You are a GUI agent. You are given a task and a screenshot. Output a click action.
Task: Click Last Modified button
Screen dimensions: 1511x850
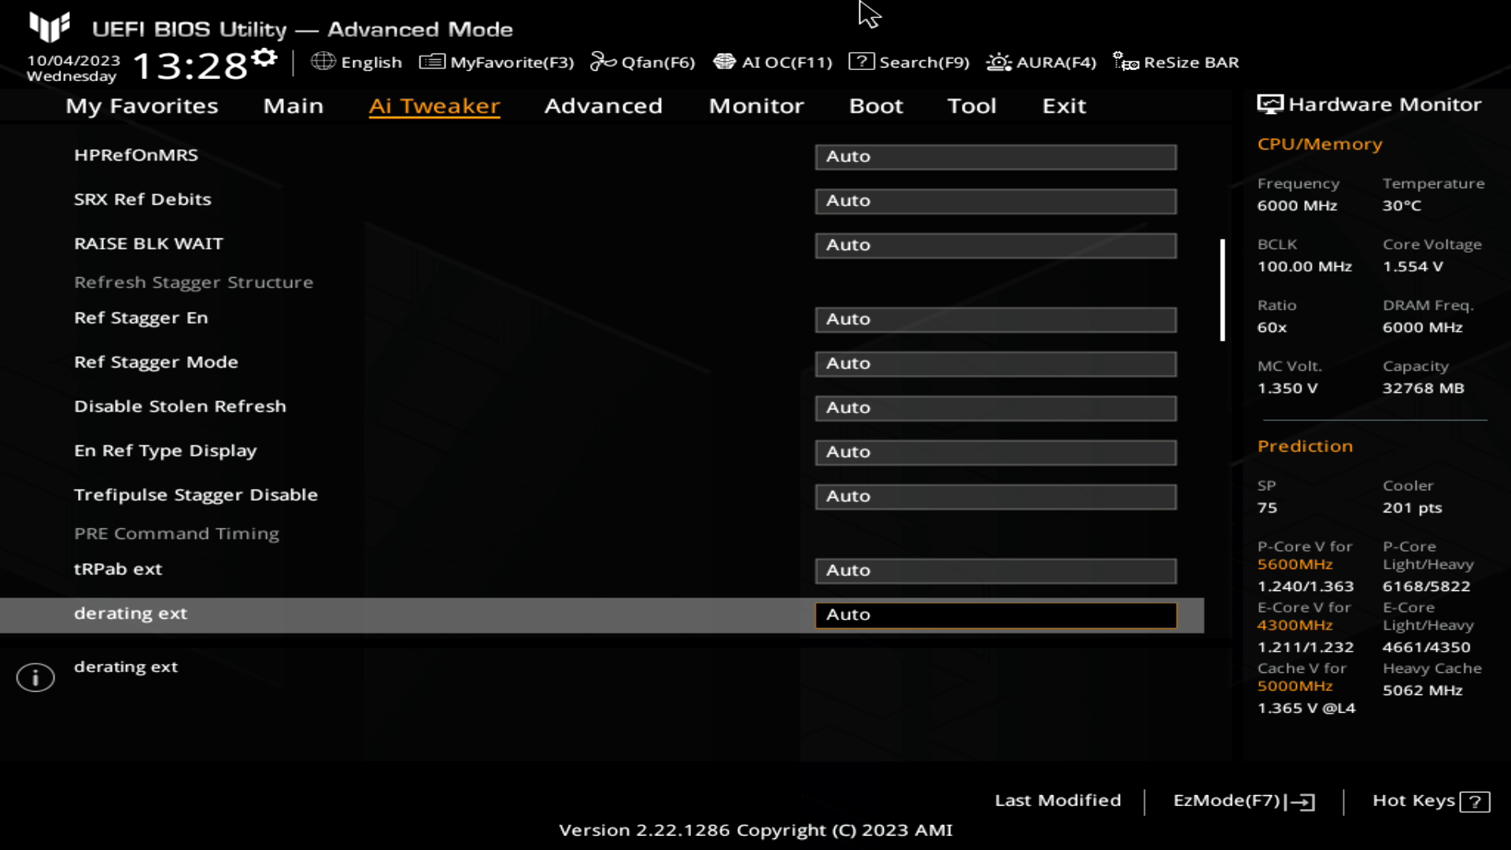[x=1058, y=800]
